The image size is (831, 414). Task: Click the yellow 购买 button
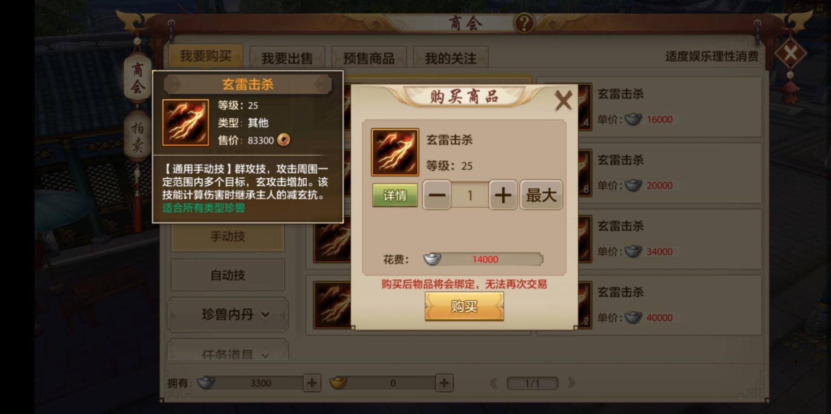coord(464,306)
